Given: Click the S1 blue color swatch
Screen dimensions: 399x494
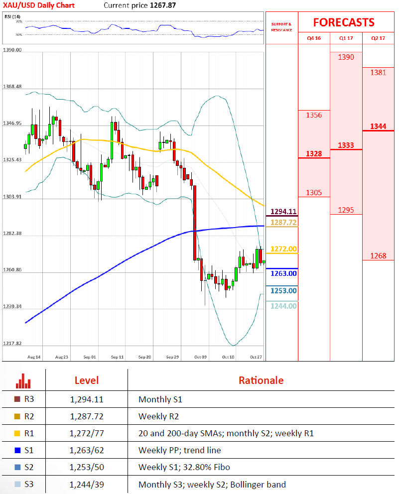Looking at the screenshot, I should (17, 450).
